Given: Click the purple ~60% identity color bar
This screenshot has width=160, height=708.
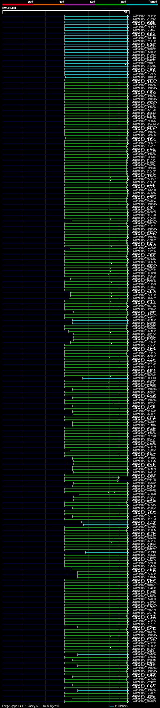Looking at the screenshot, I should (80, 5).
